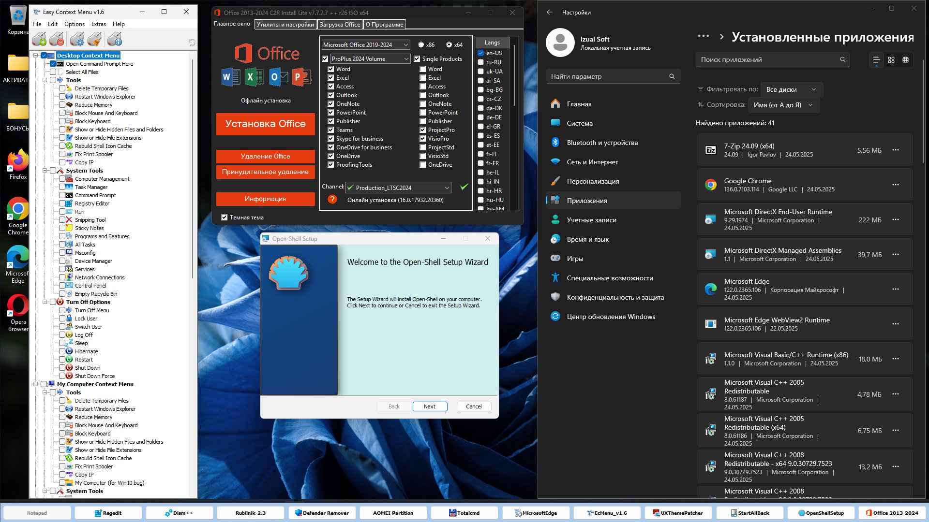The width and height of the screenshot is (929, 522).
Task: Click the grey undo arrow in Easy Context Menu
Action: tap(192, 43)
